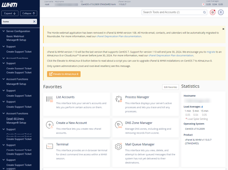This screenshot has width=228, height=170.
Task: Collapse all sidebar menu sections
Action: 29,14
